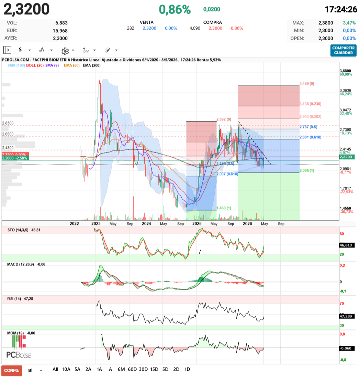This screenshot has height=378, width=360.
Task: Expand the S interval dropdown arrow
Action: (30, 51)
